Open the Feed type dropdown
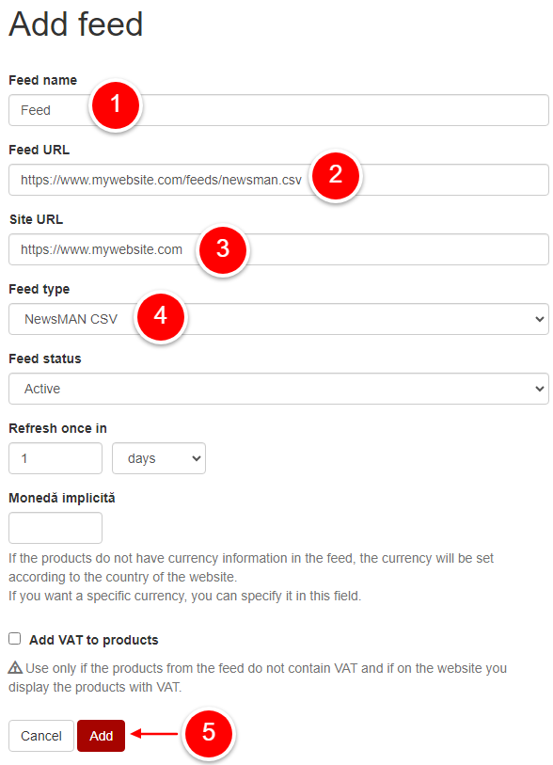553x765 pixels. tap(278, 319)
